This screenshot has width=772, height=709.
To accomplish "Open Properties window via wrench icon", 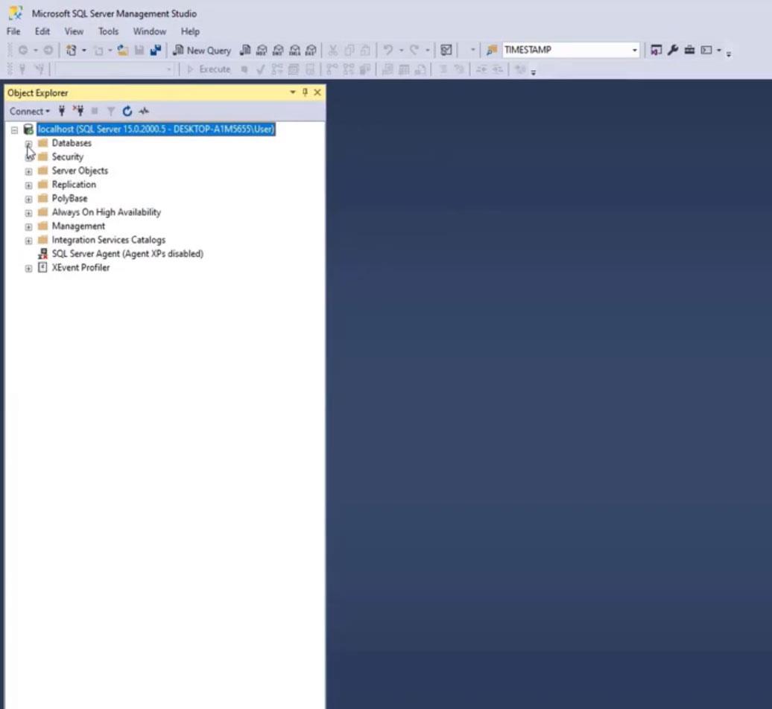I will pos(673,50).
